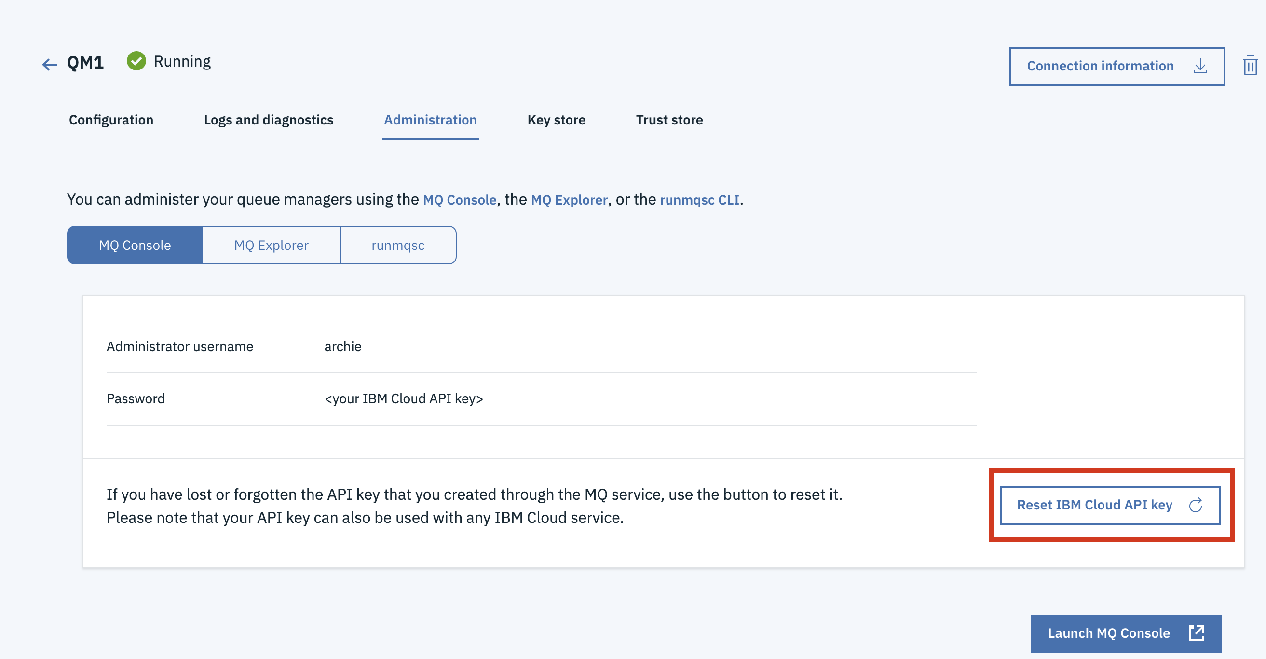Click the Connection information button

click(1117, 67)
